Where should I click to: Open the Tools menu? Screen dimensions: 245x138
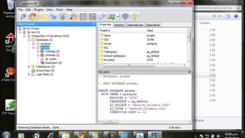[x=59, y=10]
